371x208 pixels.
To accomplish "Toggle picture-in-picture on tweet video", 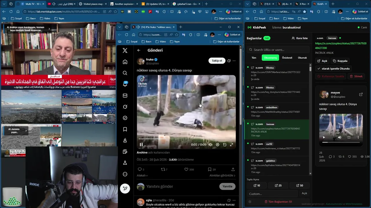I will pyautogui.click(x=225, y=145).
